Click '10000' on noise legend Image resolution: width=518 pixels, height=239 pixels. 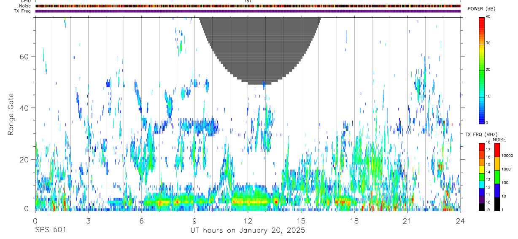(507, 156)
